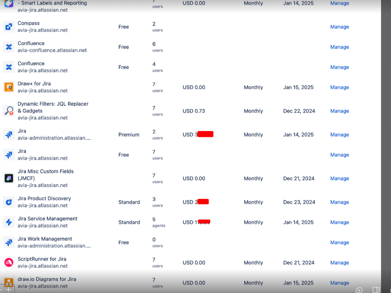Viewport: 391px width, 293px height.
Task: Click the Jira Misc Custom Fields icon
Action: coord(9,178)
